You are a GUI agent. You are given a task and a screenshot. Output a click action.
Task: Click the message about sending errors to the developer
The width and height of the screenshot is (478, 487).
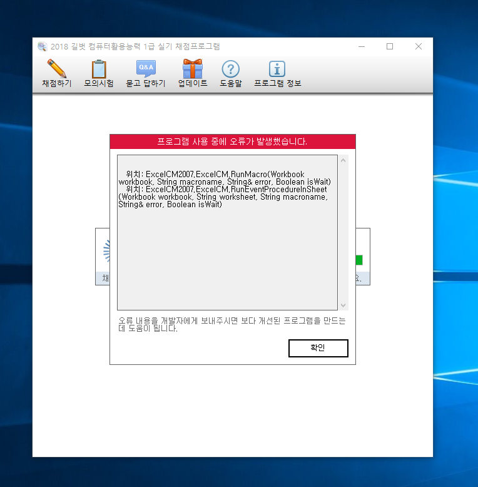click(x=231, y=324)
